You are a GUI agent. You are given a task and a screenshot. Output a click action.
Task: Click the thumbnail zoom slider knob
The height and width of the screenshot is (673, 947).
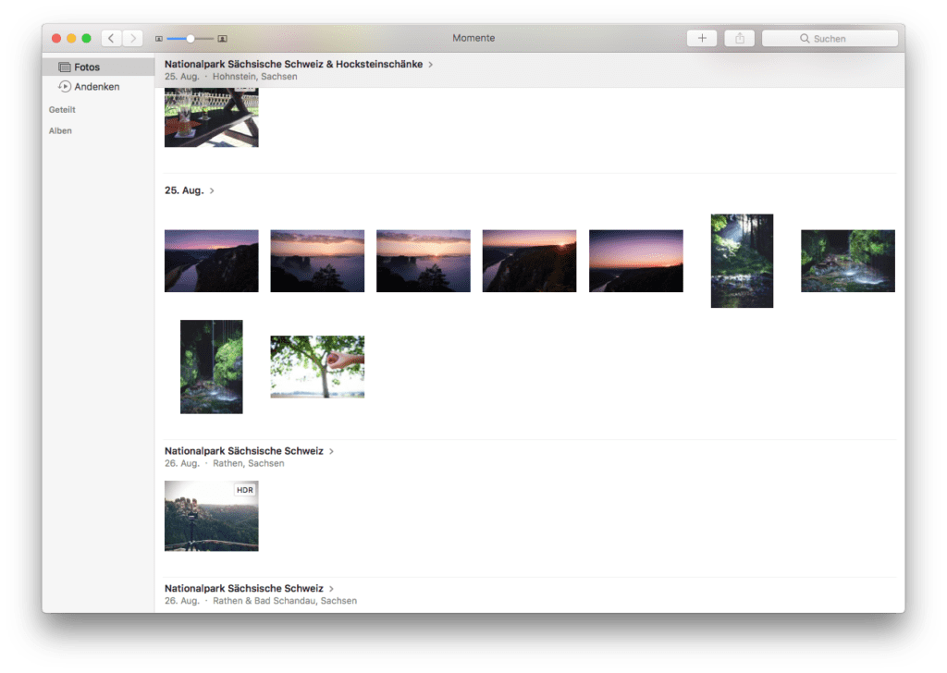[191, 39]
